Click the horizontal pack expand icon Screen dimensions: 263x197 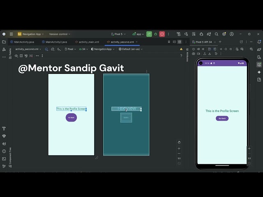click(x=37, y=56)
